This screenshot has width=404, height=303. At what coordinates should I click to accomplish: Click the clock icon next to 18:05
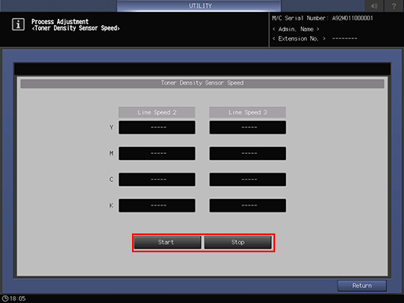(x=5, y=298)
